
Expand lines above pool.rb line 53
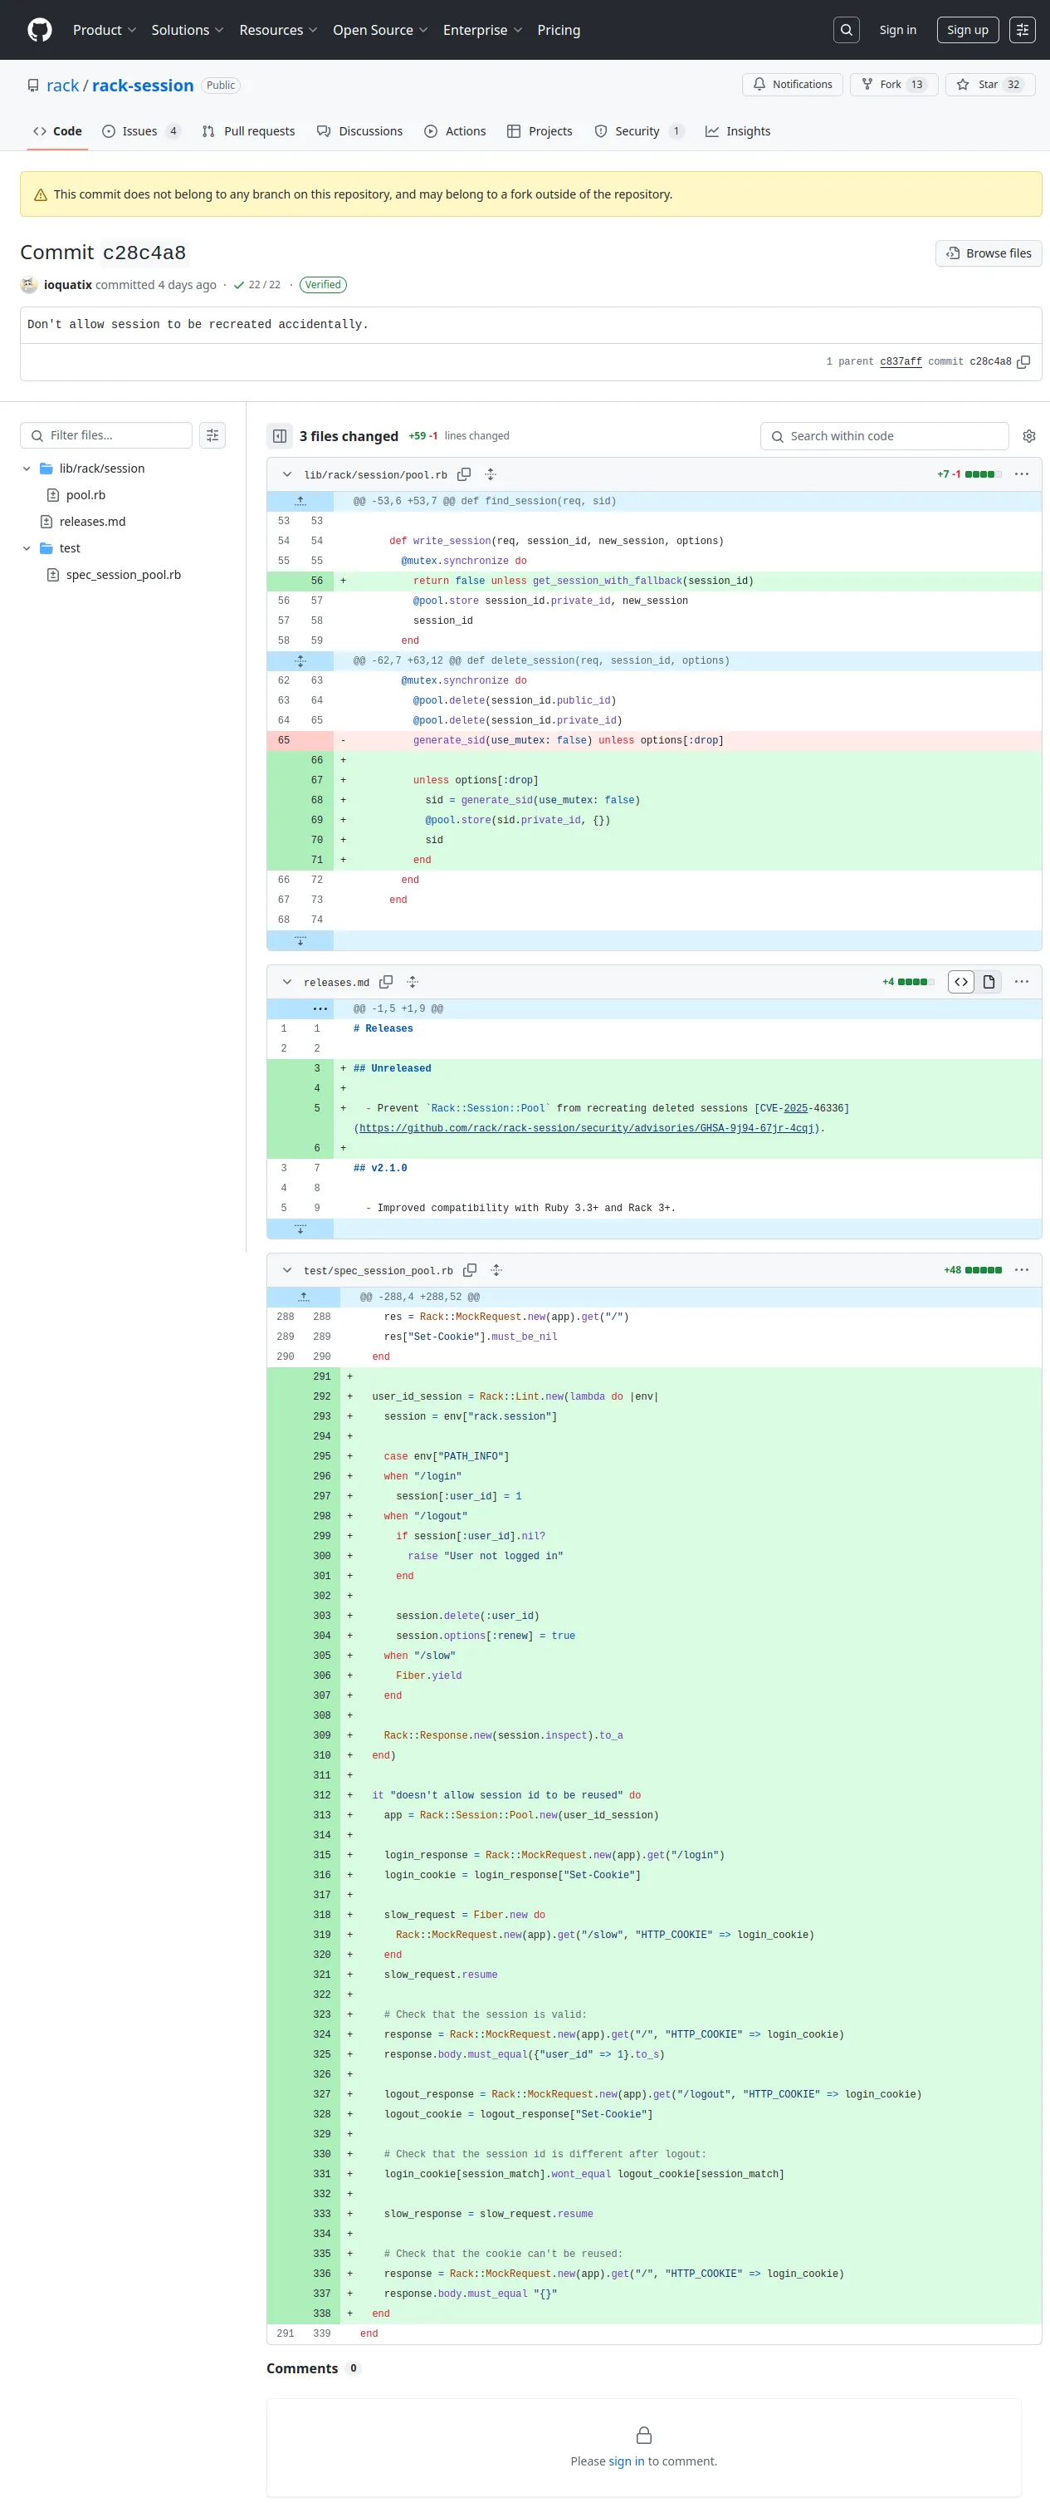pos(300,501)
